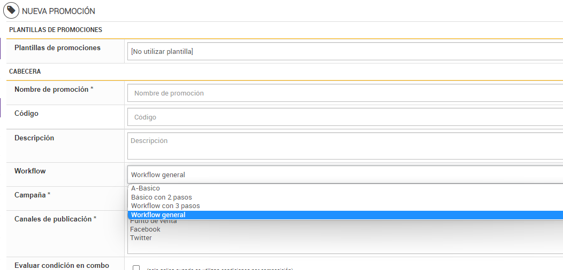The image size is (563, 270).
Task: Click the Workflow field label
Action: tap(30, 171)
